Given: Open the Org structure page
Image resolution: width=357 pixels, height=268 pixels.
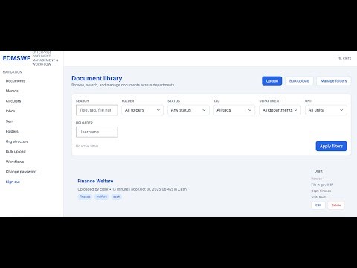Looking at the screenshot, I should [17, 141].
